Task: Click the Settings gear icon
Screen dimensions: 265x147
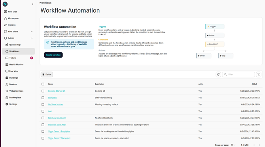Action: tap(7, 104)
